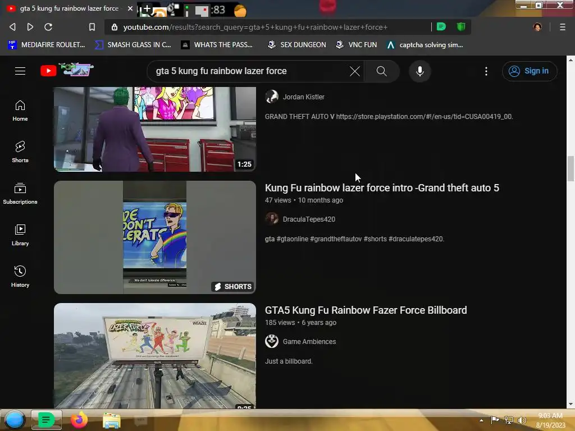This screenshot has height=431, width=575.
Task: Open captcha solving sim... bookmark
Action: 425,45
